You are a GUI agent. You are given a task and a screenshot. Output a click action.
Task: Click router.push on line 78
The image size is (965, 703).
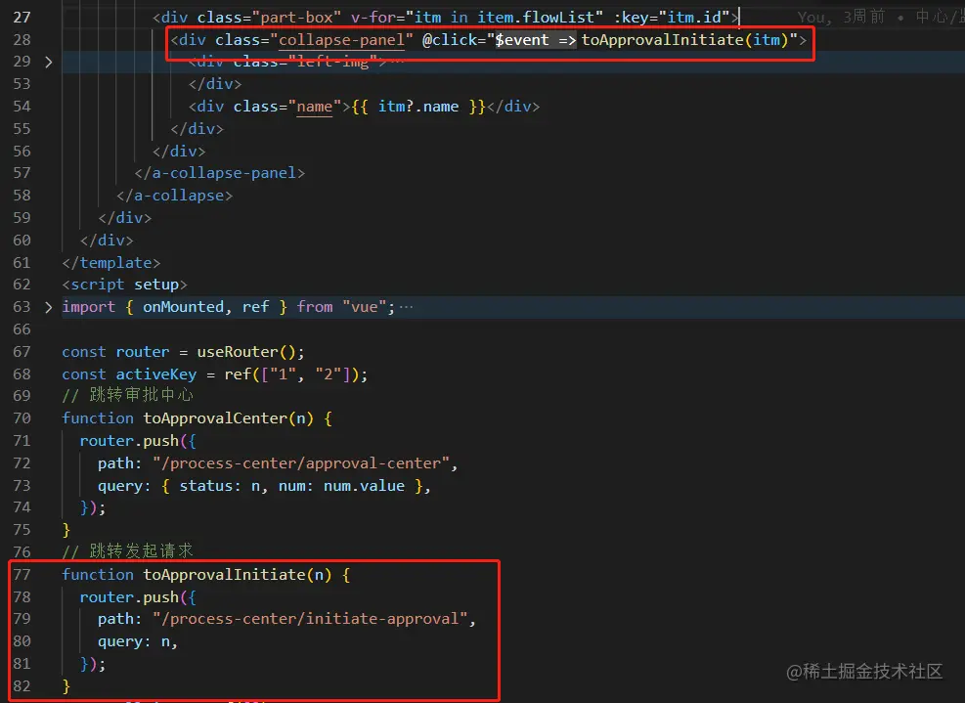[x=129, y=597]
